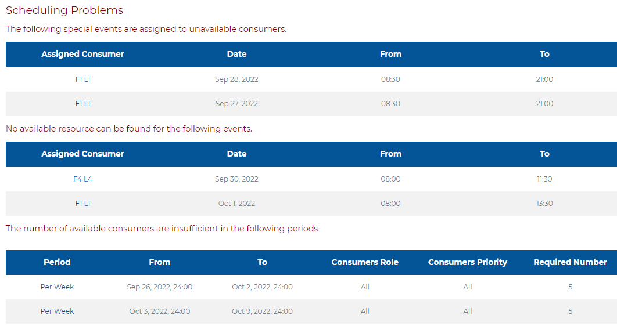Click From header in special events table
The width and height of the screenshot is (617, 330).
click(391, 54)
